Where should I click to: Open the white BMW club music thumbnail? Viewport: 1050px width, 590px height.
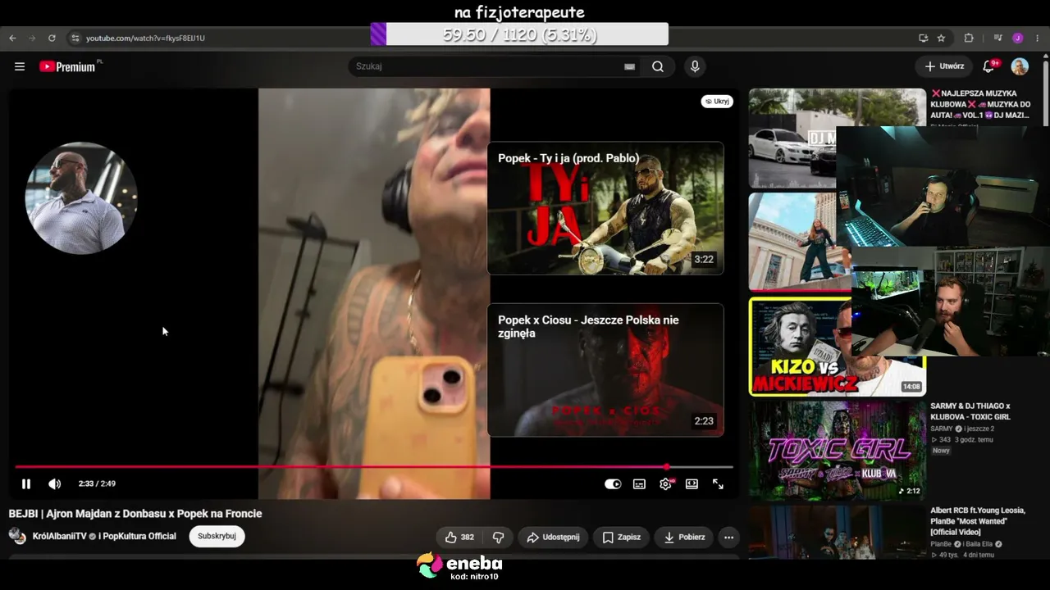[x=792, y=138]
